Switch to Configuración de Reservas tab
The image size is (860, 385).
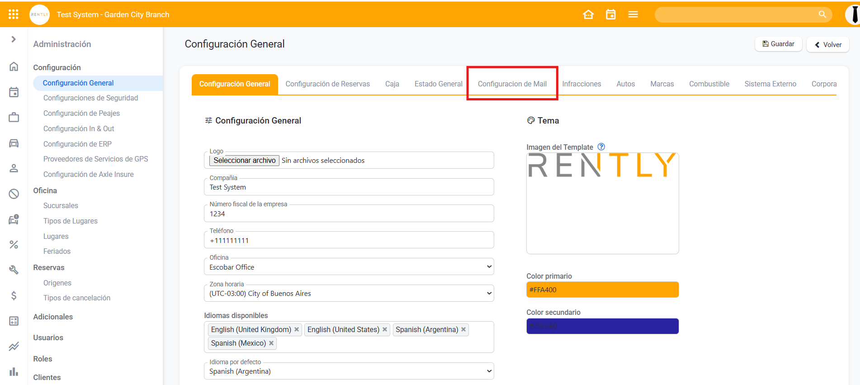(x=327, y=84)
